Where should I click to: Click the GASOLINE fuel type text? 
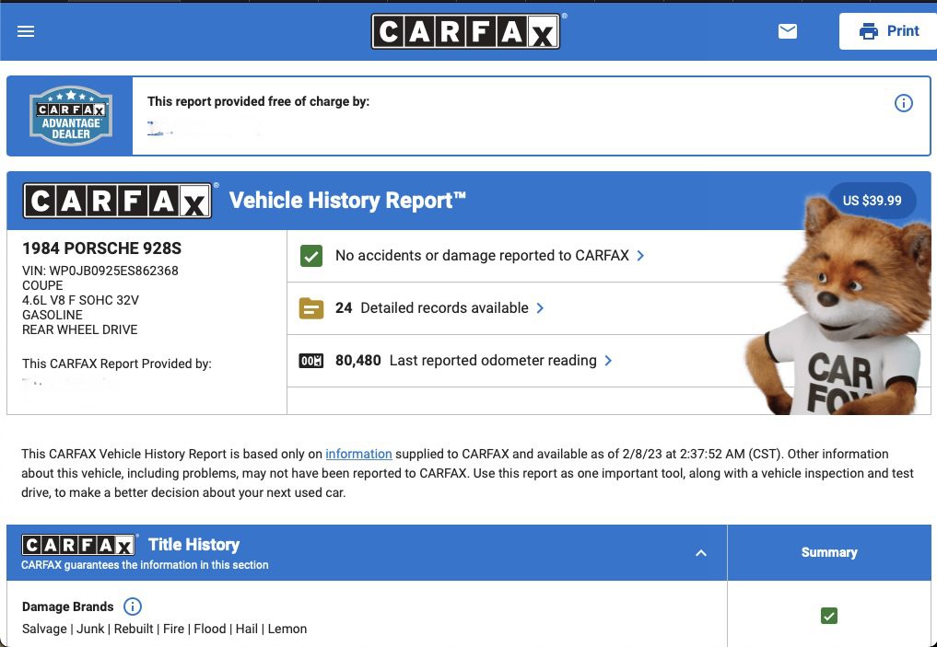(53, 315)
